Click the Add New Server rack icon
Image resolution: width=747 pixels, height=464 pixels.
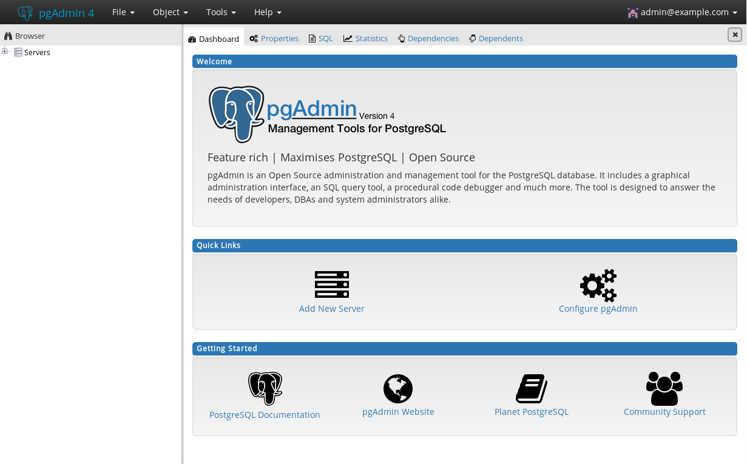(332, 284)
